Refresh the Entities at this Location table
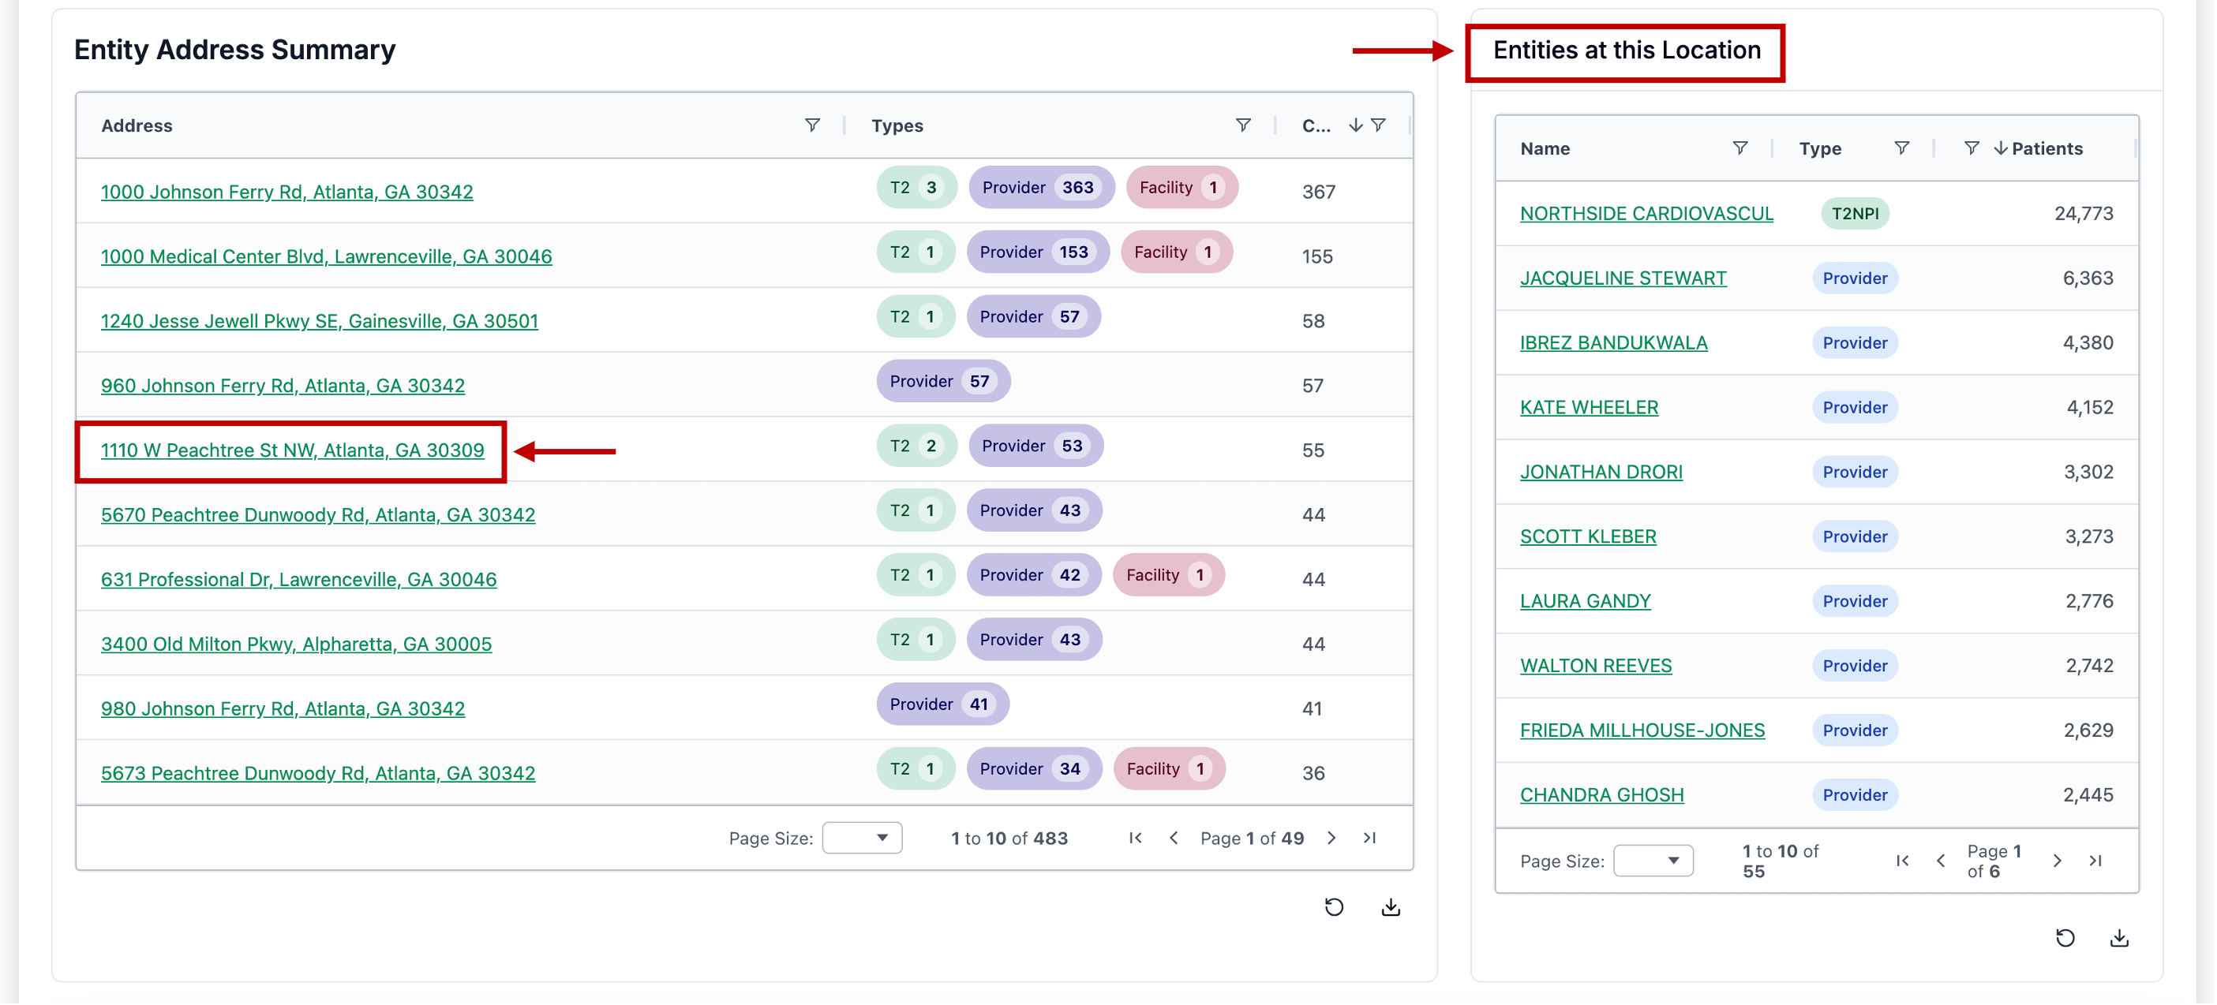This screenshot has height=1005, width=2217. coord(2065,938)
